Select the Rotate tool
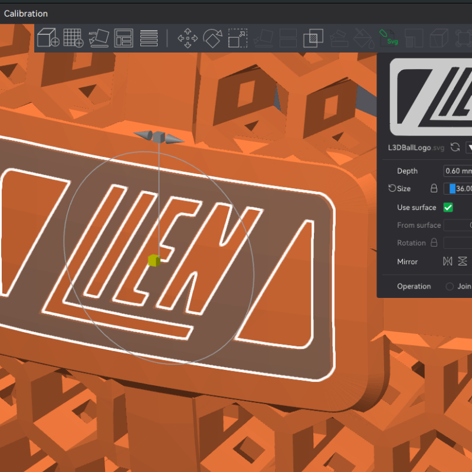This screenshot has width=472, height=472. coord(212,38)
